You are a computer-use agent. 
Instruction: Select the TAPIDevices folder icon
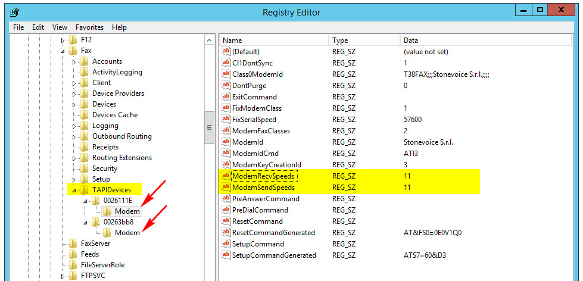tap(84, 190)
